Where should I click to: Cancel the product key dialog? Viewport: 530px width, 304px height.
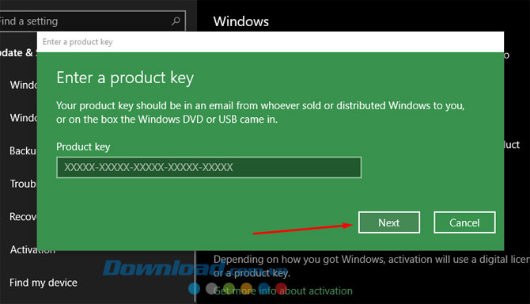point(464,222)
